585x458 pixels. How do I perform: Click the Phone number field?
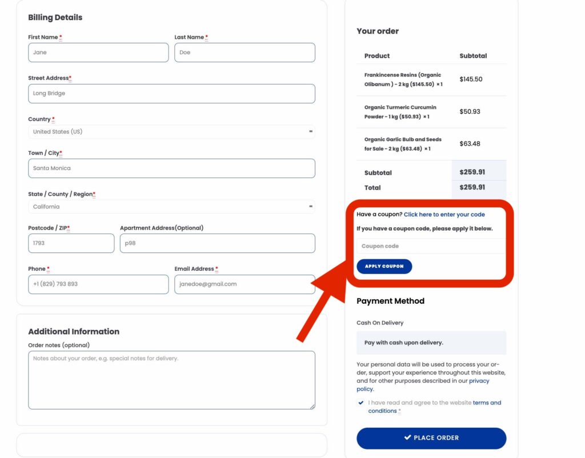coord(98,284)
